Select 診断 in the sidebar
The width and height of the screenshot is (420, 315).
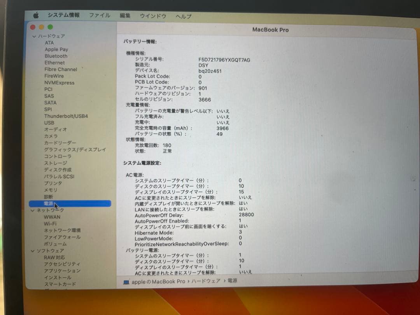click(49, 197)
